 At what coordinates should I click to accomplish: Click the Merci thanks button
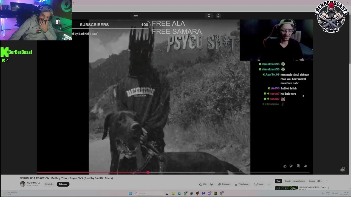259,184
